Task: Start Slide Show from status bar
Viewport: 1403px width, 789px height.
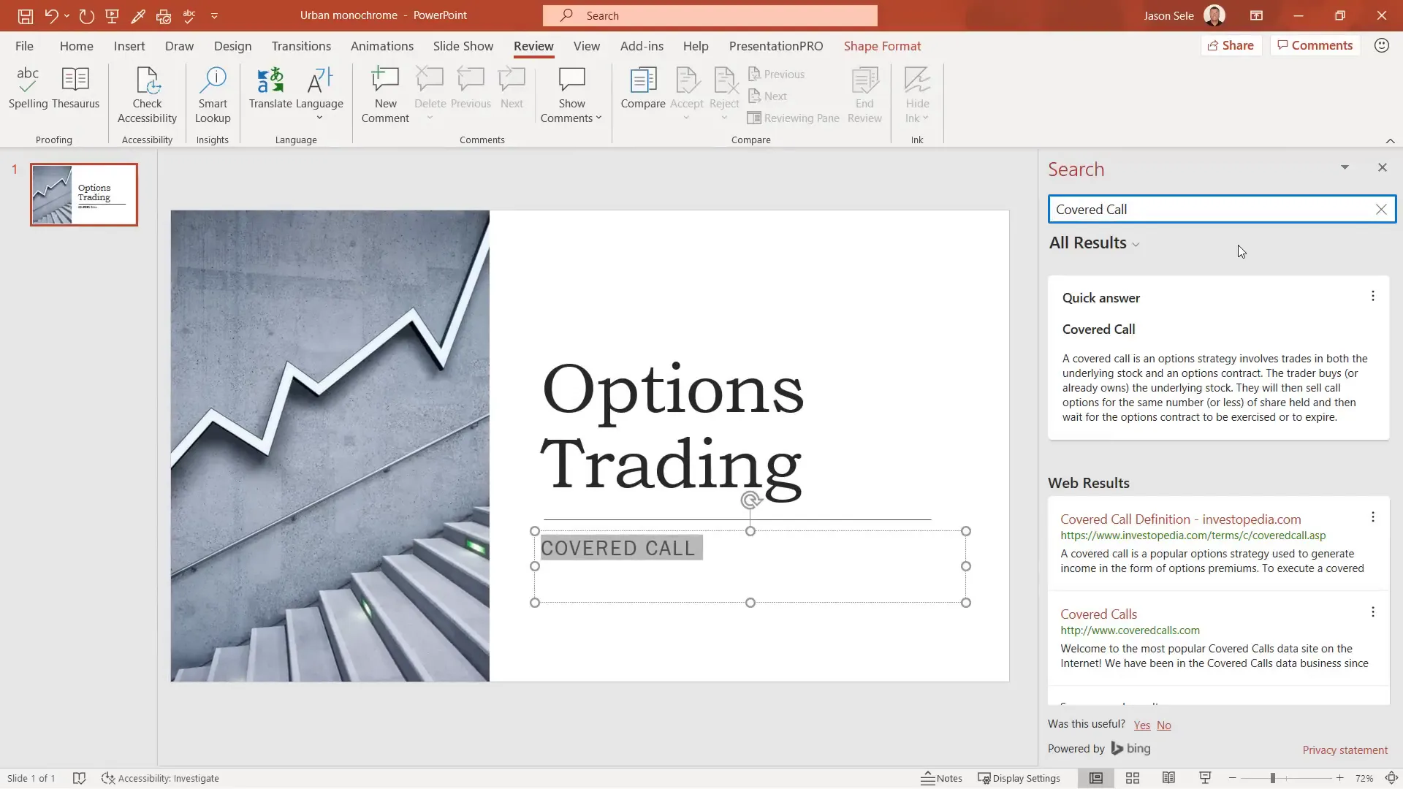Action: coord(1205,778)
